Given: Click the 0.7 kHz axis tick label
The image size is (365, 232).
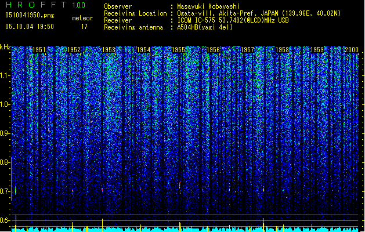Looking at the screenshot, I should (x=5, y=191).
